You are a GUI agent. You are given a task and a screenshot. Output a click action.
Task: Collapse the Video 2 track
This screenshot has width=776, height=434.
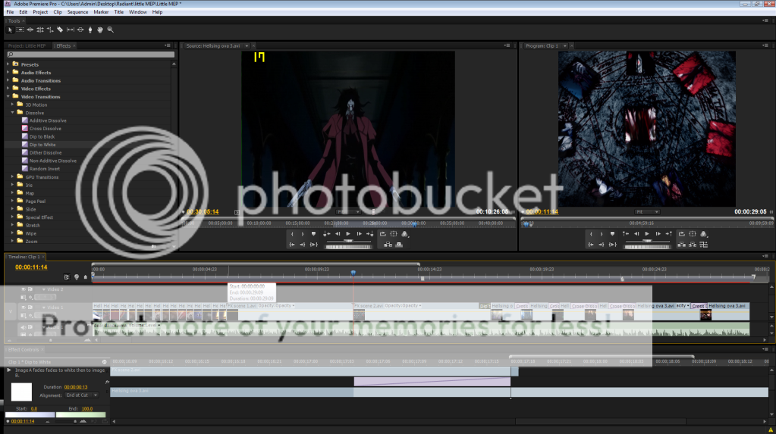[43, 289]
